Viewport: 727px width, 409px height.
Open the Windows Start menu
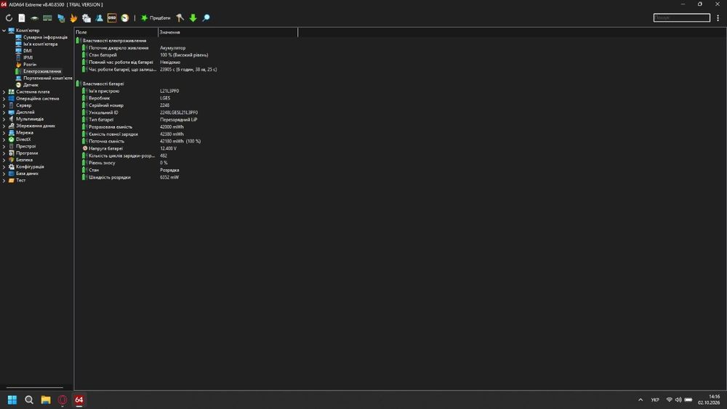(x=12, y=400)
